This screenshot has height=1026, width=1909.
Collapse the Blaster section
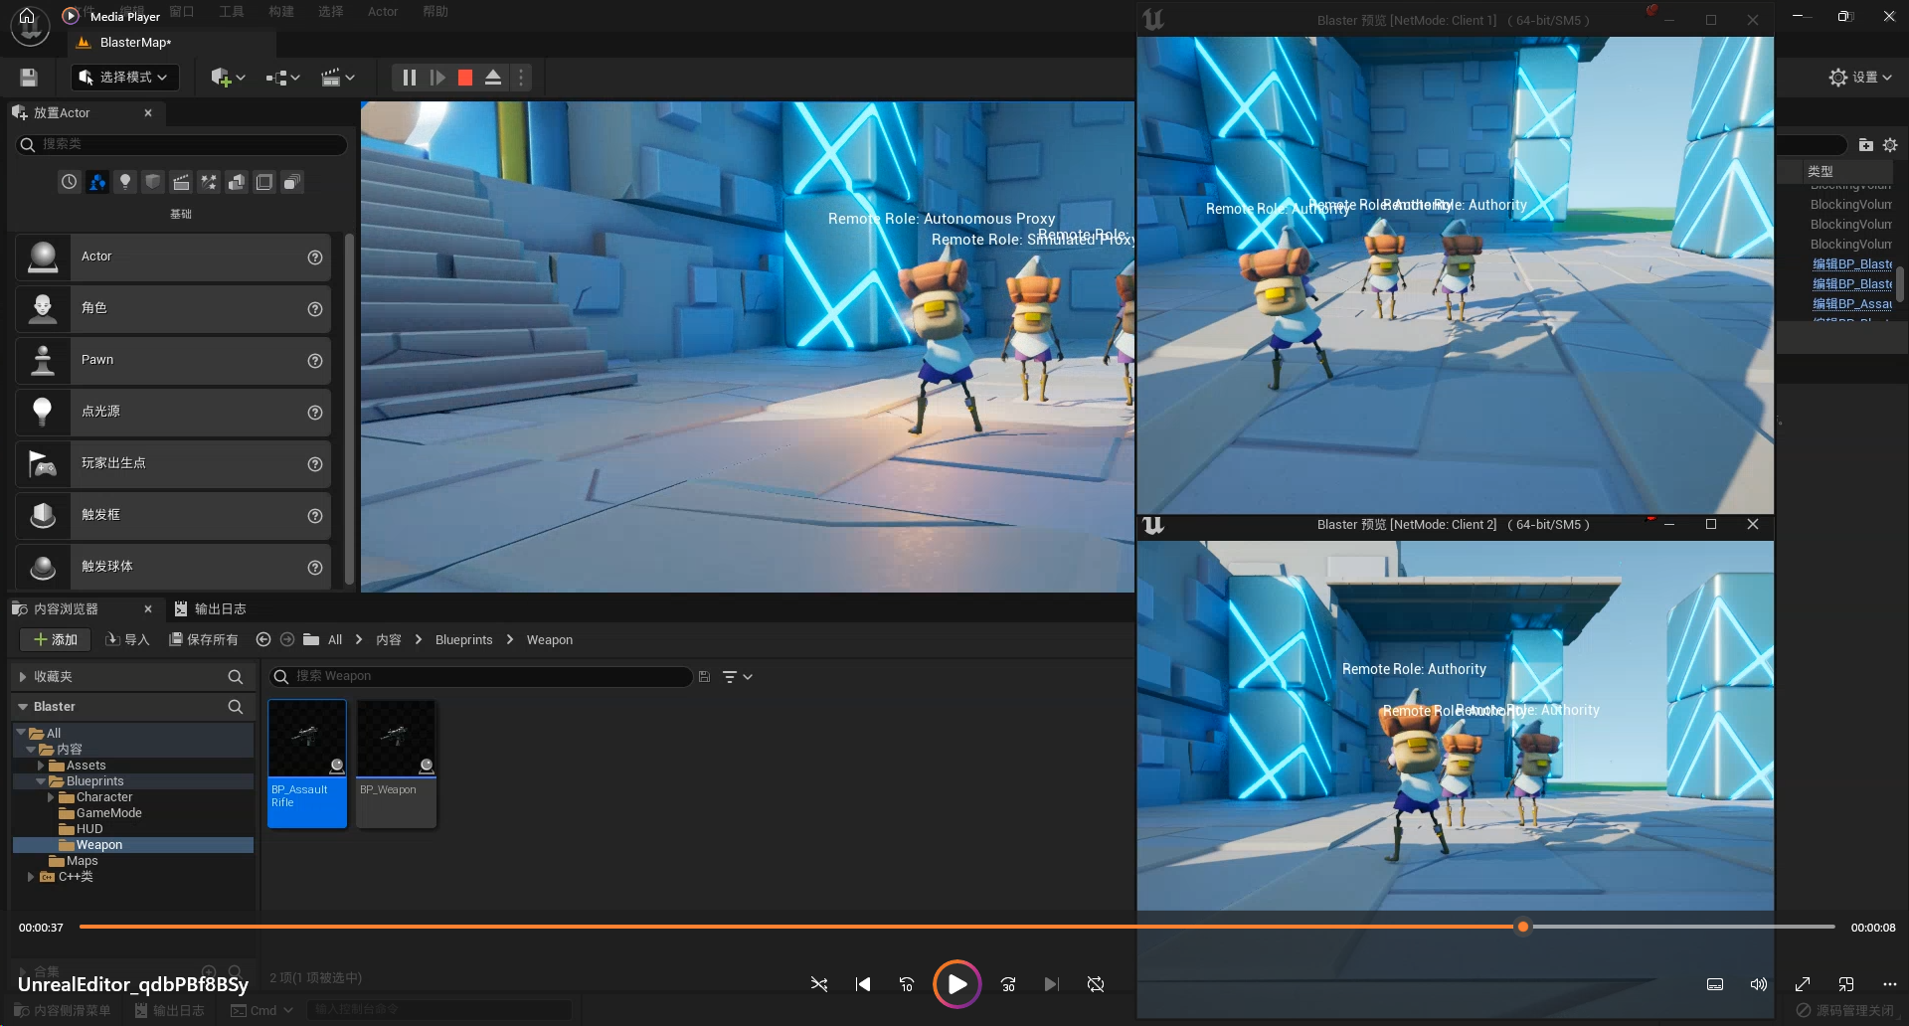pyautogui.click(x=23, y=707)
